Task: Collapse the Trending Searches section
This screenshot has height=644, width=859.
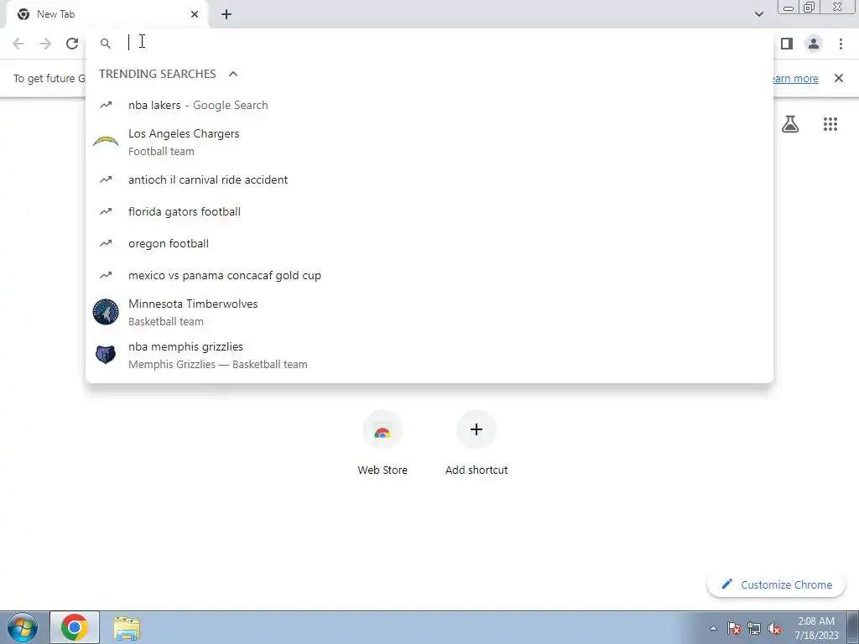Action: [x=233, y=74]
